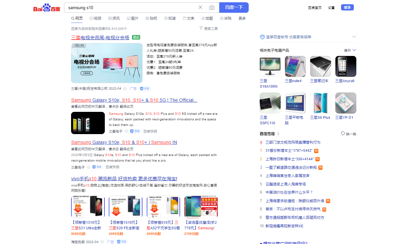Click the 三星S6 Plus product image
Image resolution: width=412 pixels, height=244 pixels.
(321, 103)
